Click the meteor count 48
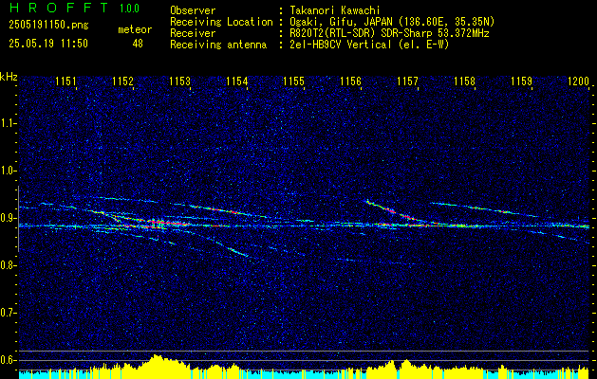 tap(138, 44)
